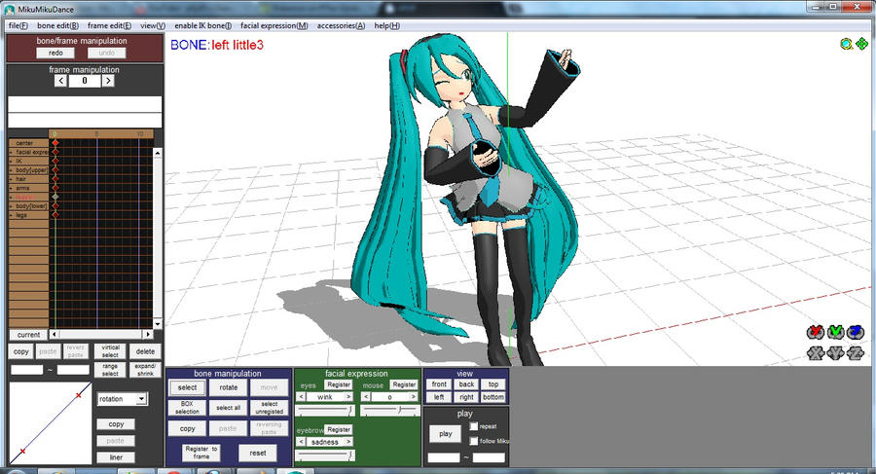Click upper red point on interpolation curve

78,395
